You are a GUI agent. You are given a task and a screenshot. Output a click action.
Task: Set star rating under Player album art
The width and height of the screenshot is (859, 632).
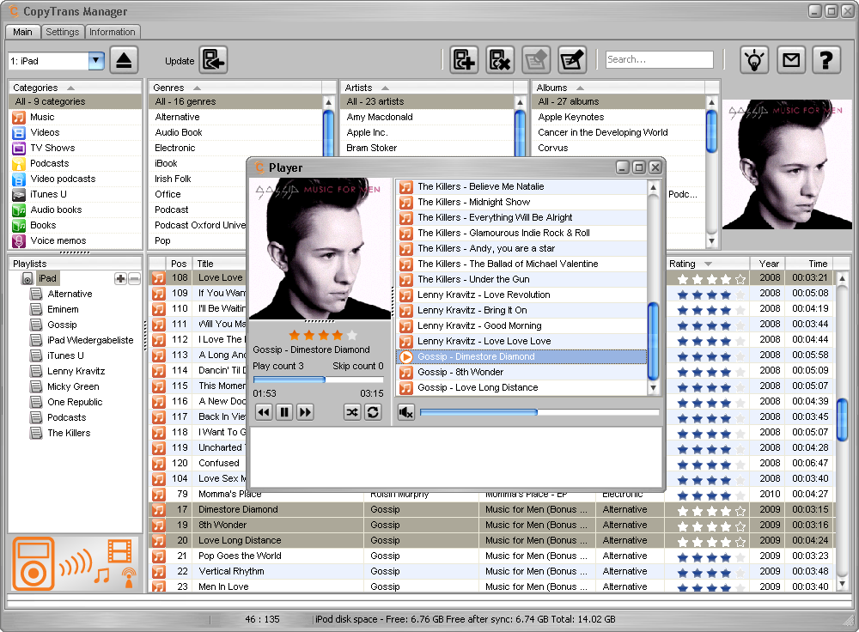click(323, 335)
